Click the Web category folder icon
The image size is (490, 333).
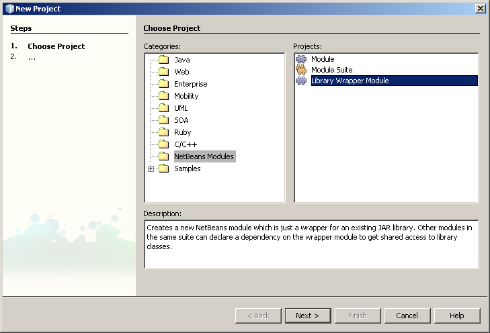pyautogui.click(x=163, y=71)
